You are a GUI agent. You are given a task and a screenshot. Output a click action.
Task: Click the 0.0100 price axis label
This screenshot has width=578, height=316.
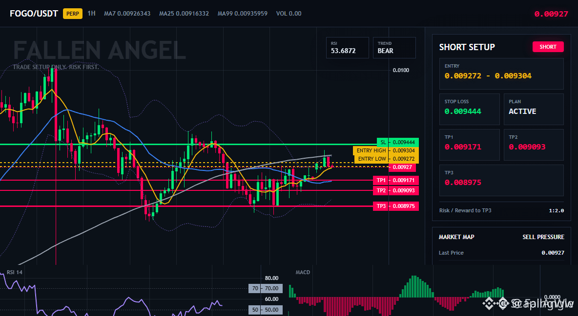click(x=401, y=70)
